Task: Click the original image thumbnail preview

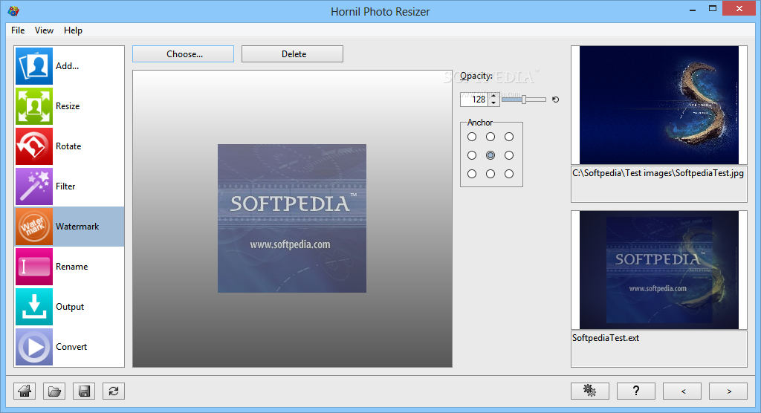Action: [x=659, y=105]
